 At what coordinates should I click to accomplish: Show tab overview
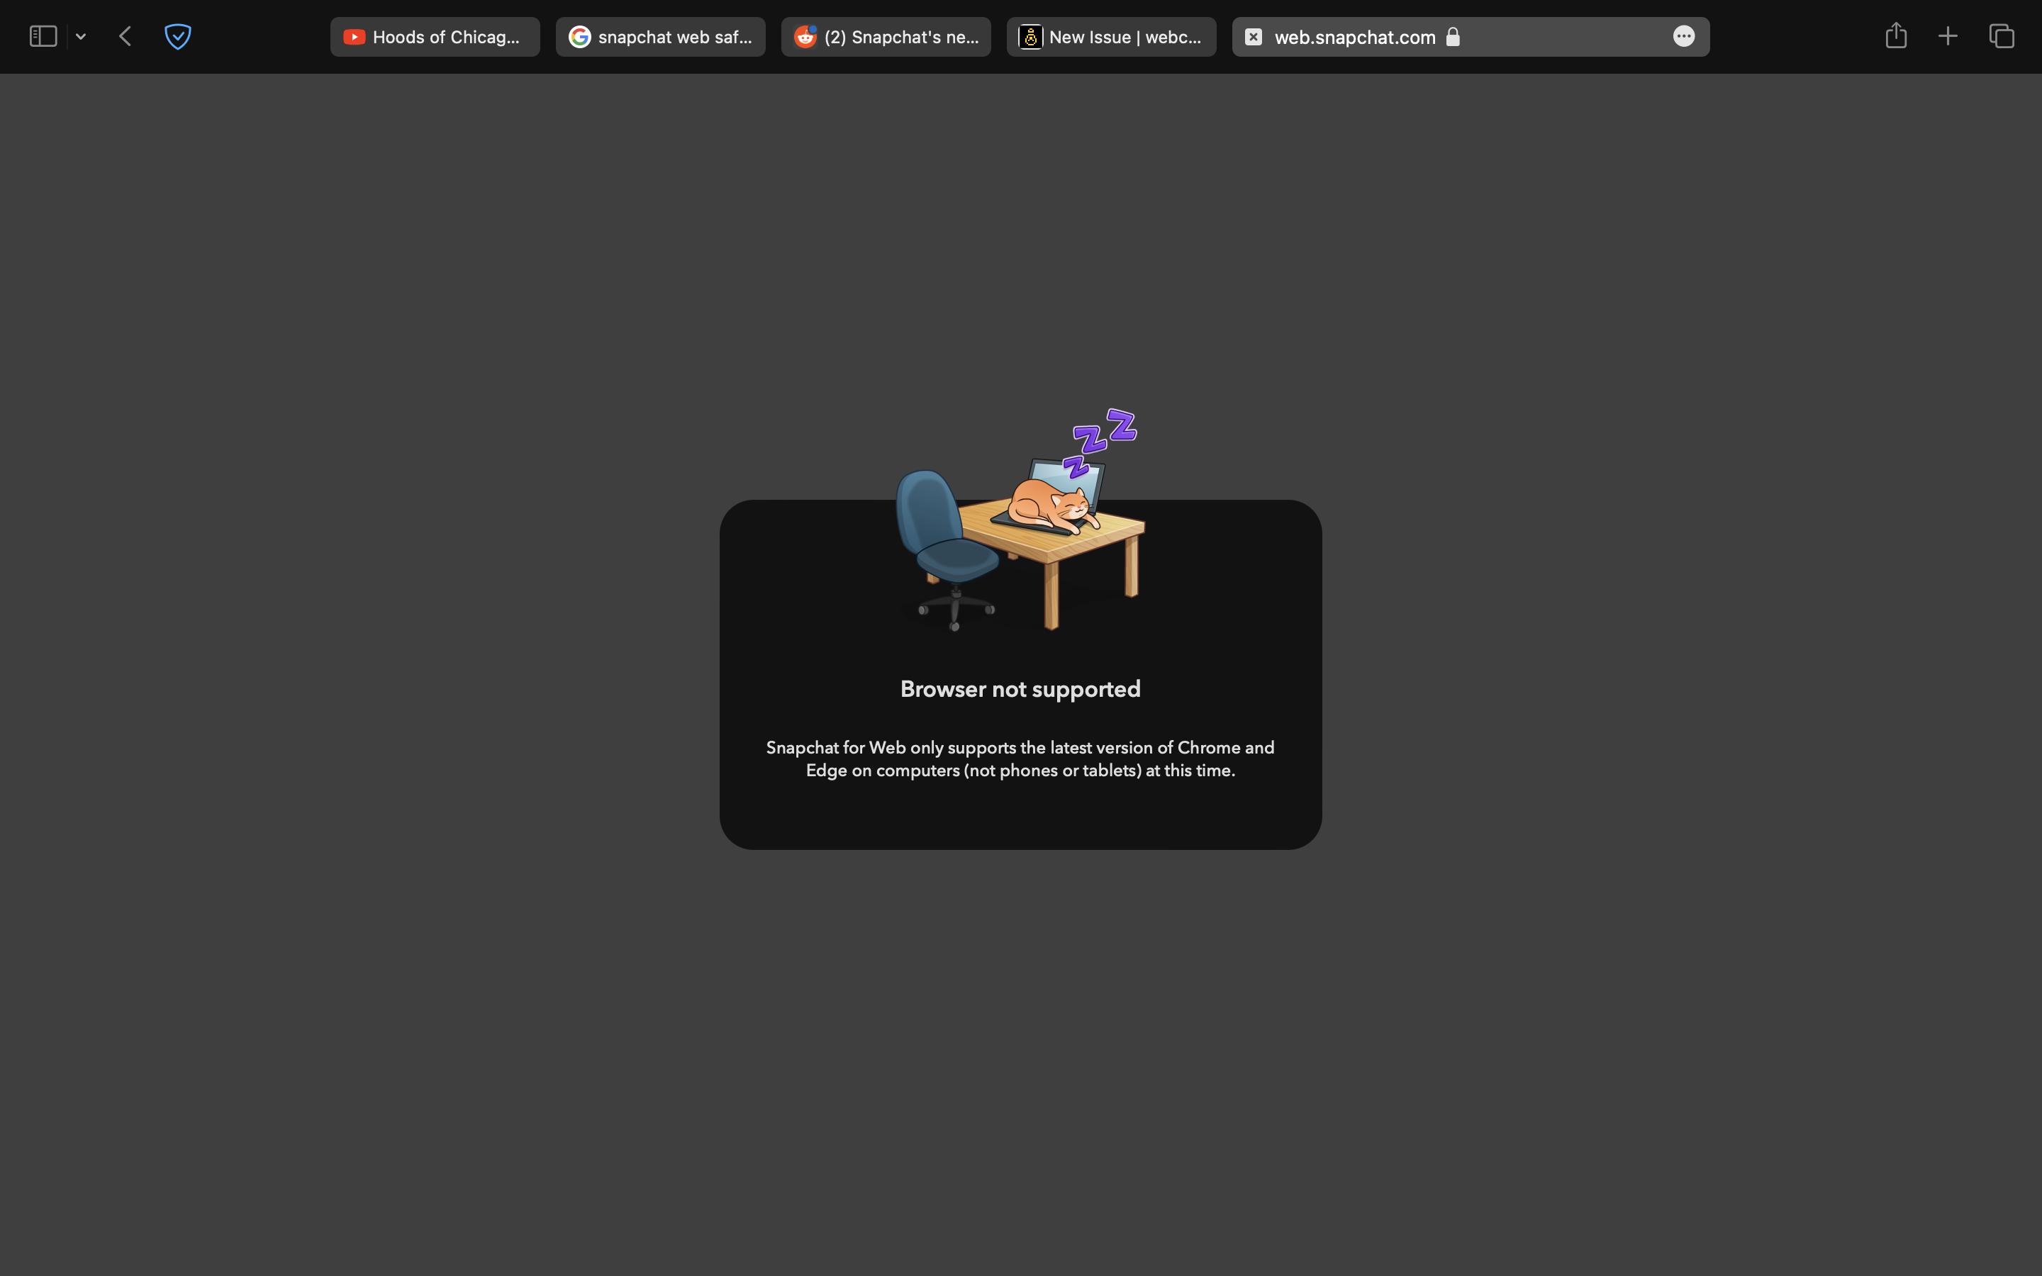coord(2001,36)
